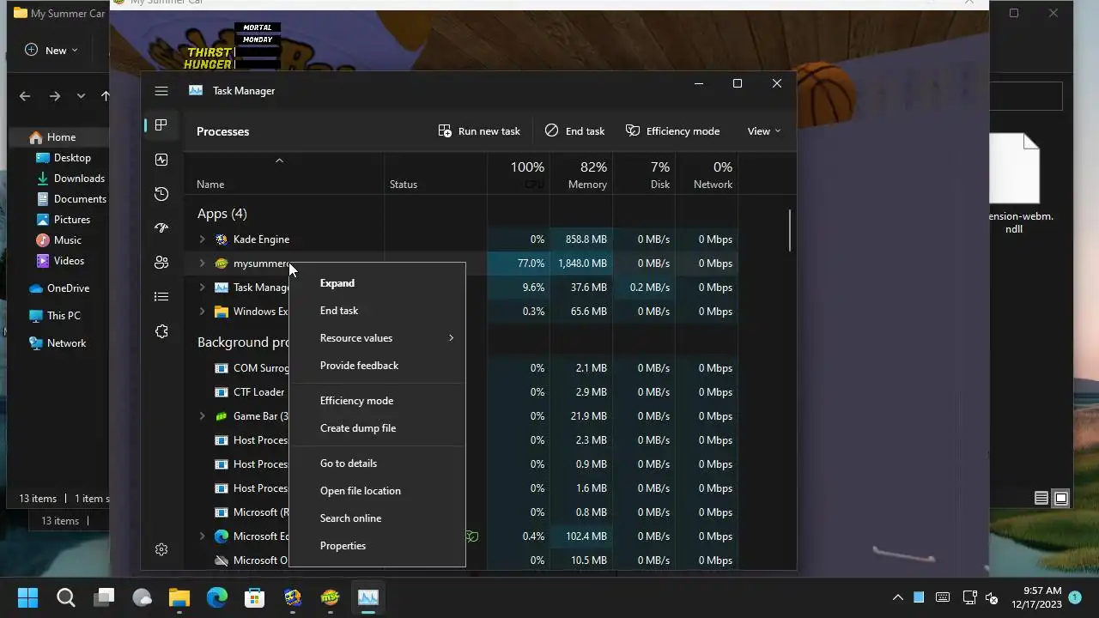Screen dimensions: 1099x618
Task: Select Open file location
Action: click(x=378, y=491)
